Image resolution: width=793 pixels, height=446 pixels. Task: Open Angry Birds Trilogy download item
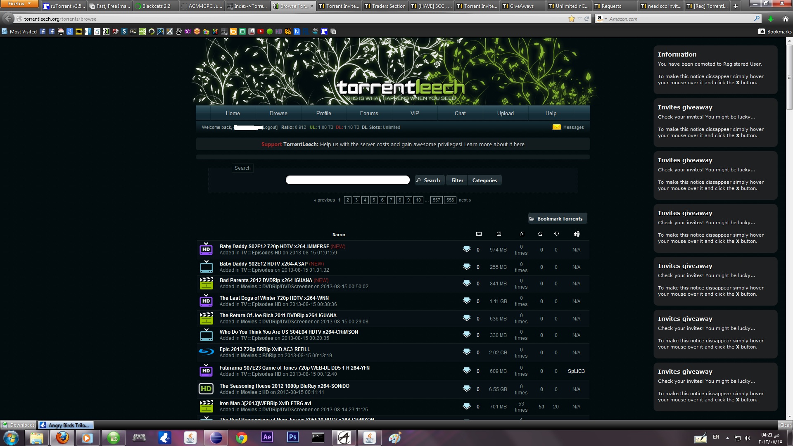[66, 425]
